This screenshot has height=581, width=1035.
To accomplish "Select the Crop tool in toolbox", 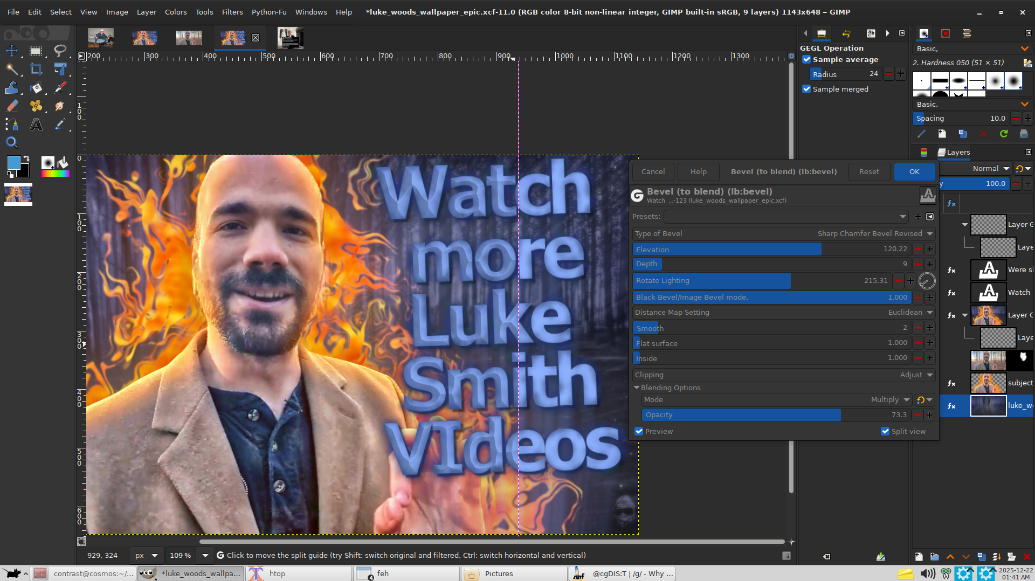I will (x=36, y=69).
